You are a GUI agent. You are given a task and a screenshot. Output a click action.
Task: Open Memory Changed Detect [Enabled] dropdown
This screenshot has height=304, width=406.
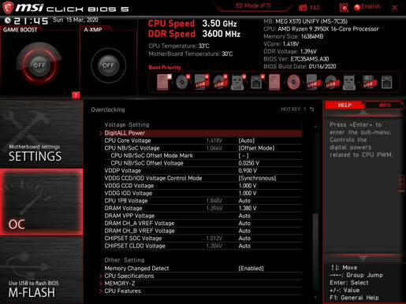point(251,269)
